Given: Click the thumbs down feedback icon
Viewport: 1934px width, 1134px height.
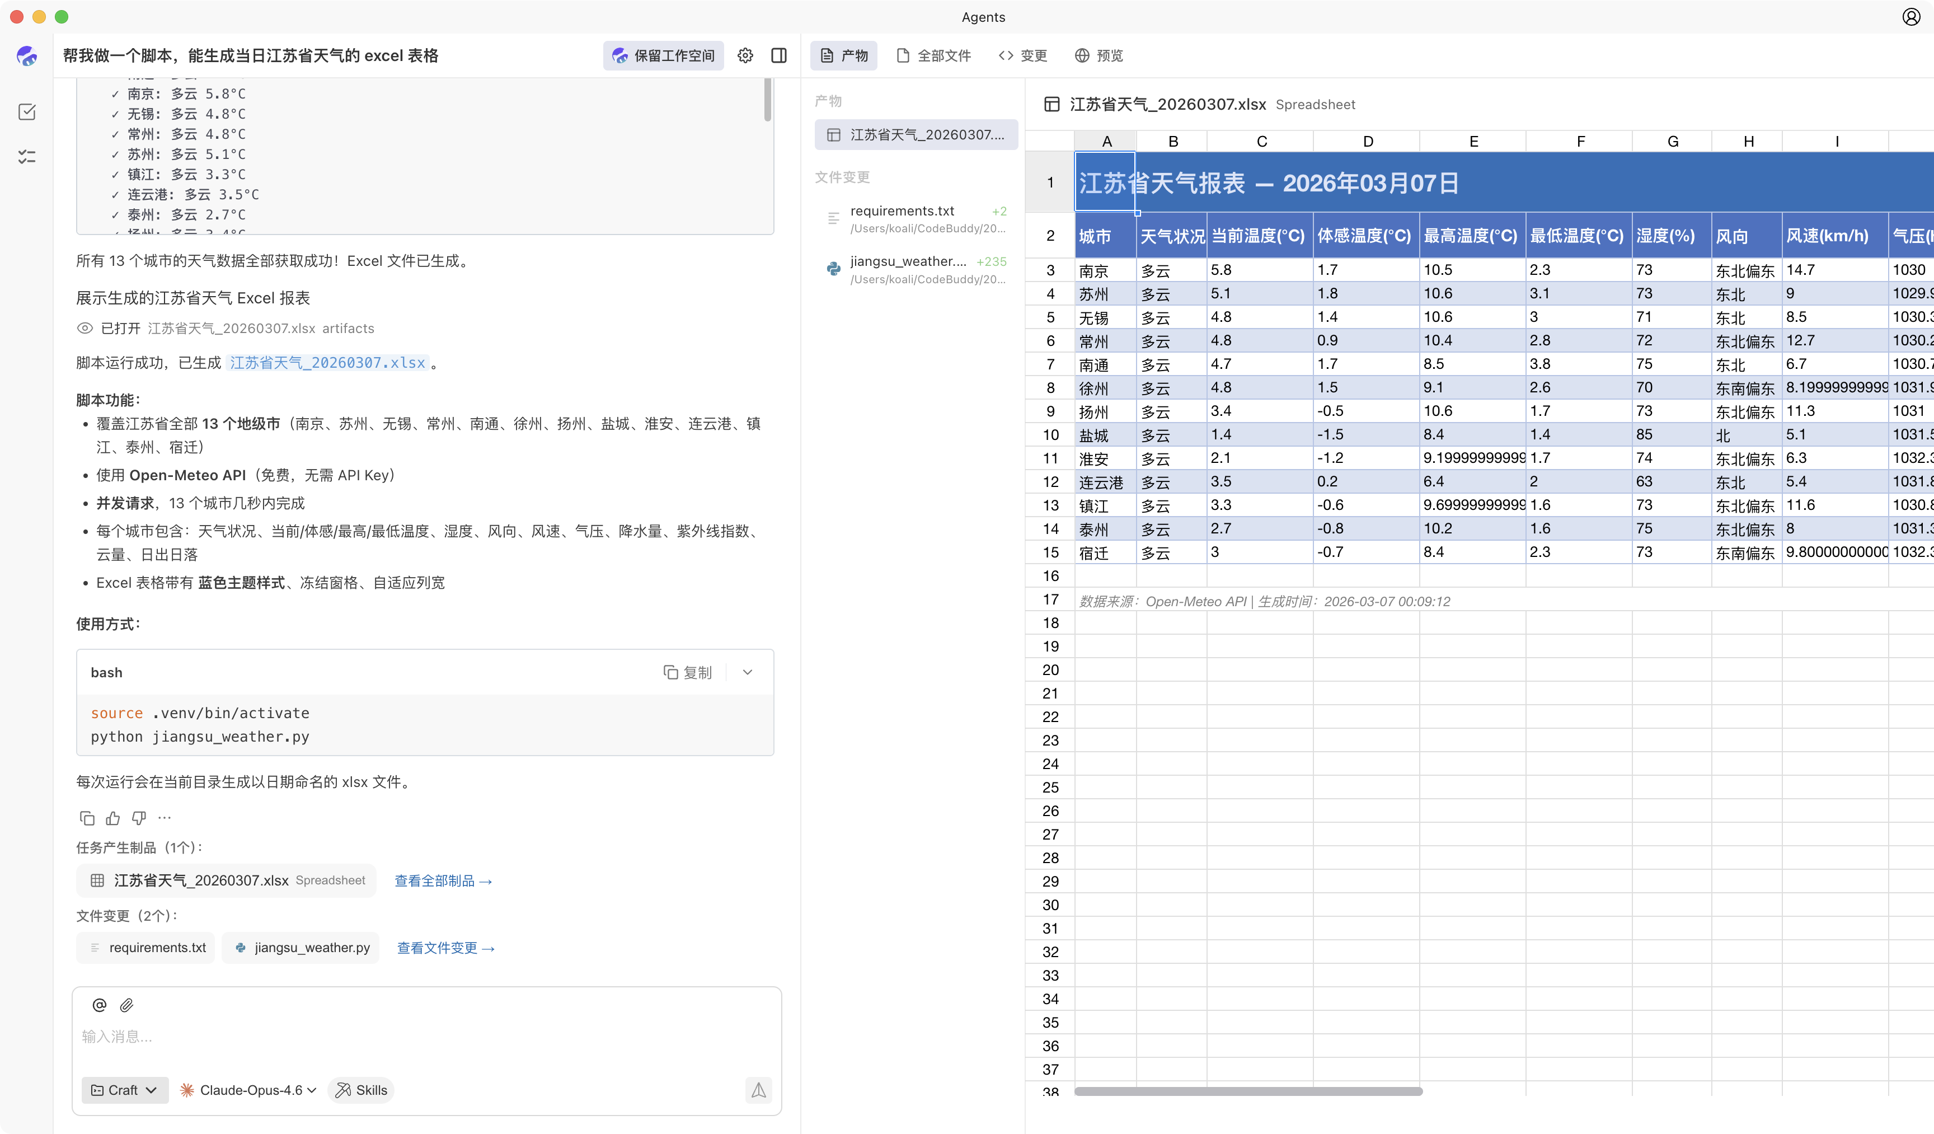Looking at the screenshot, I should pos(139,818).
